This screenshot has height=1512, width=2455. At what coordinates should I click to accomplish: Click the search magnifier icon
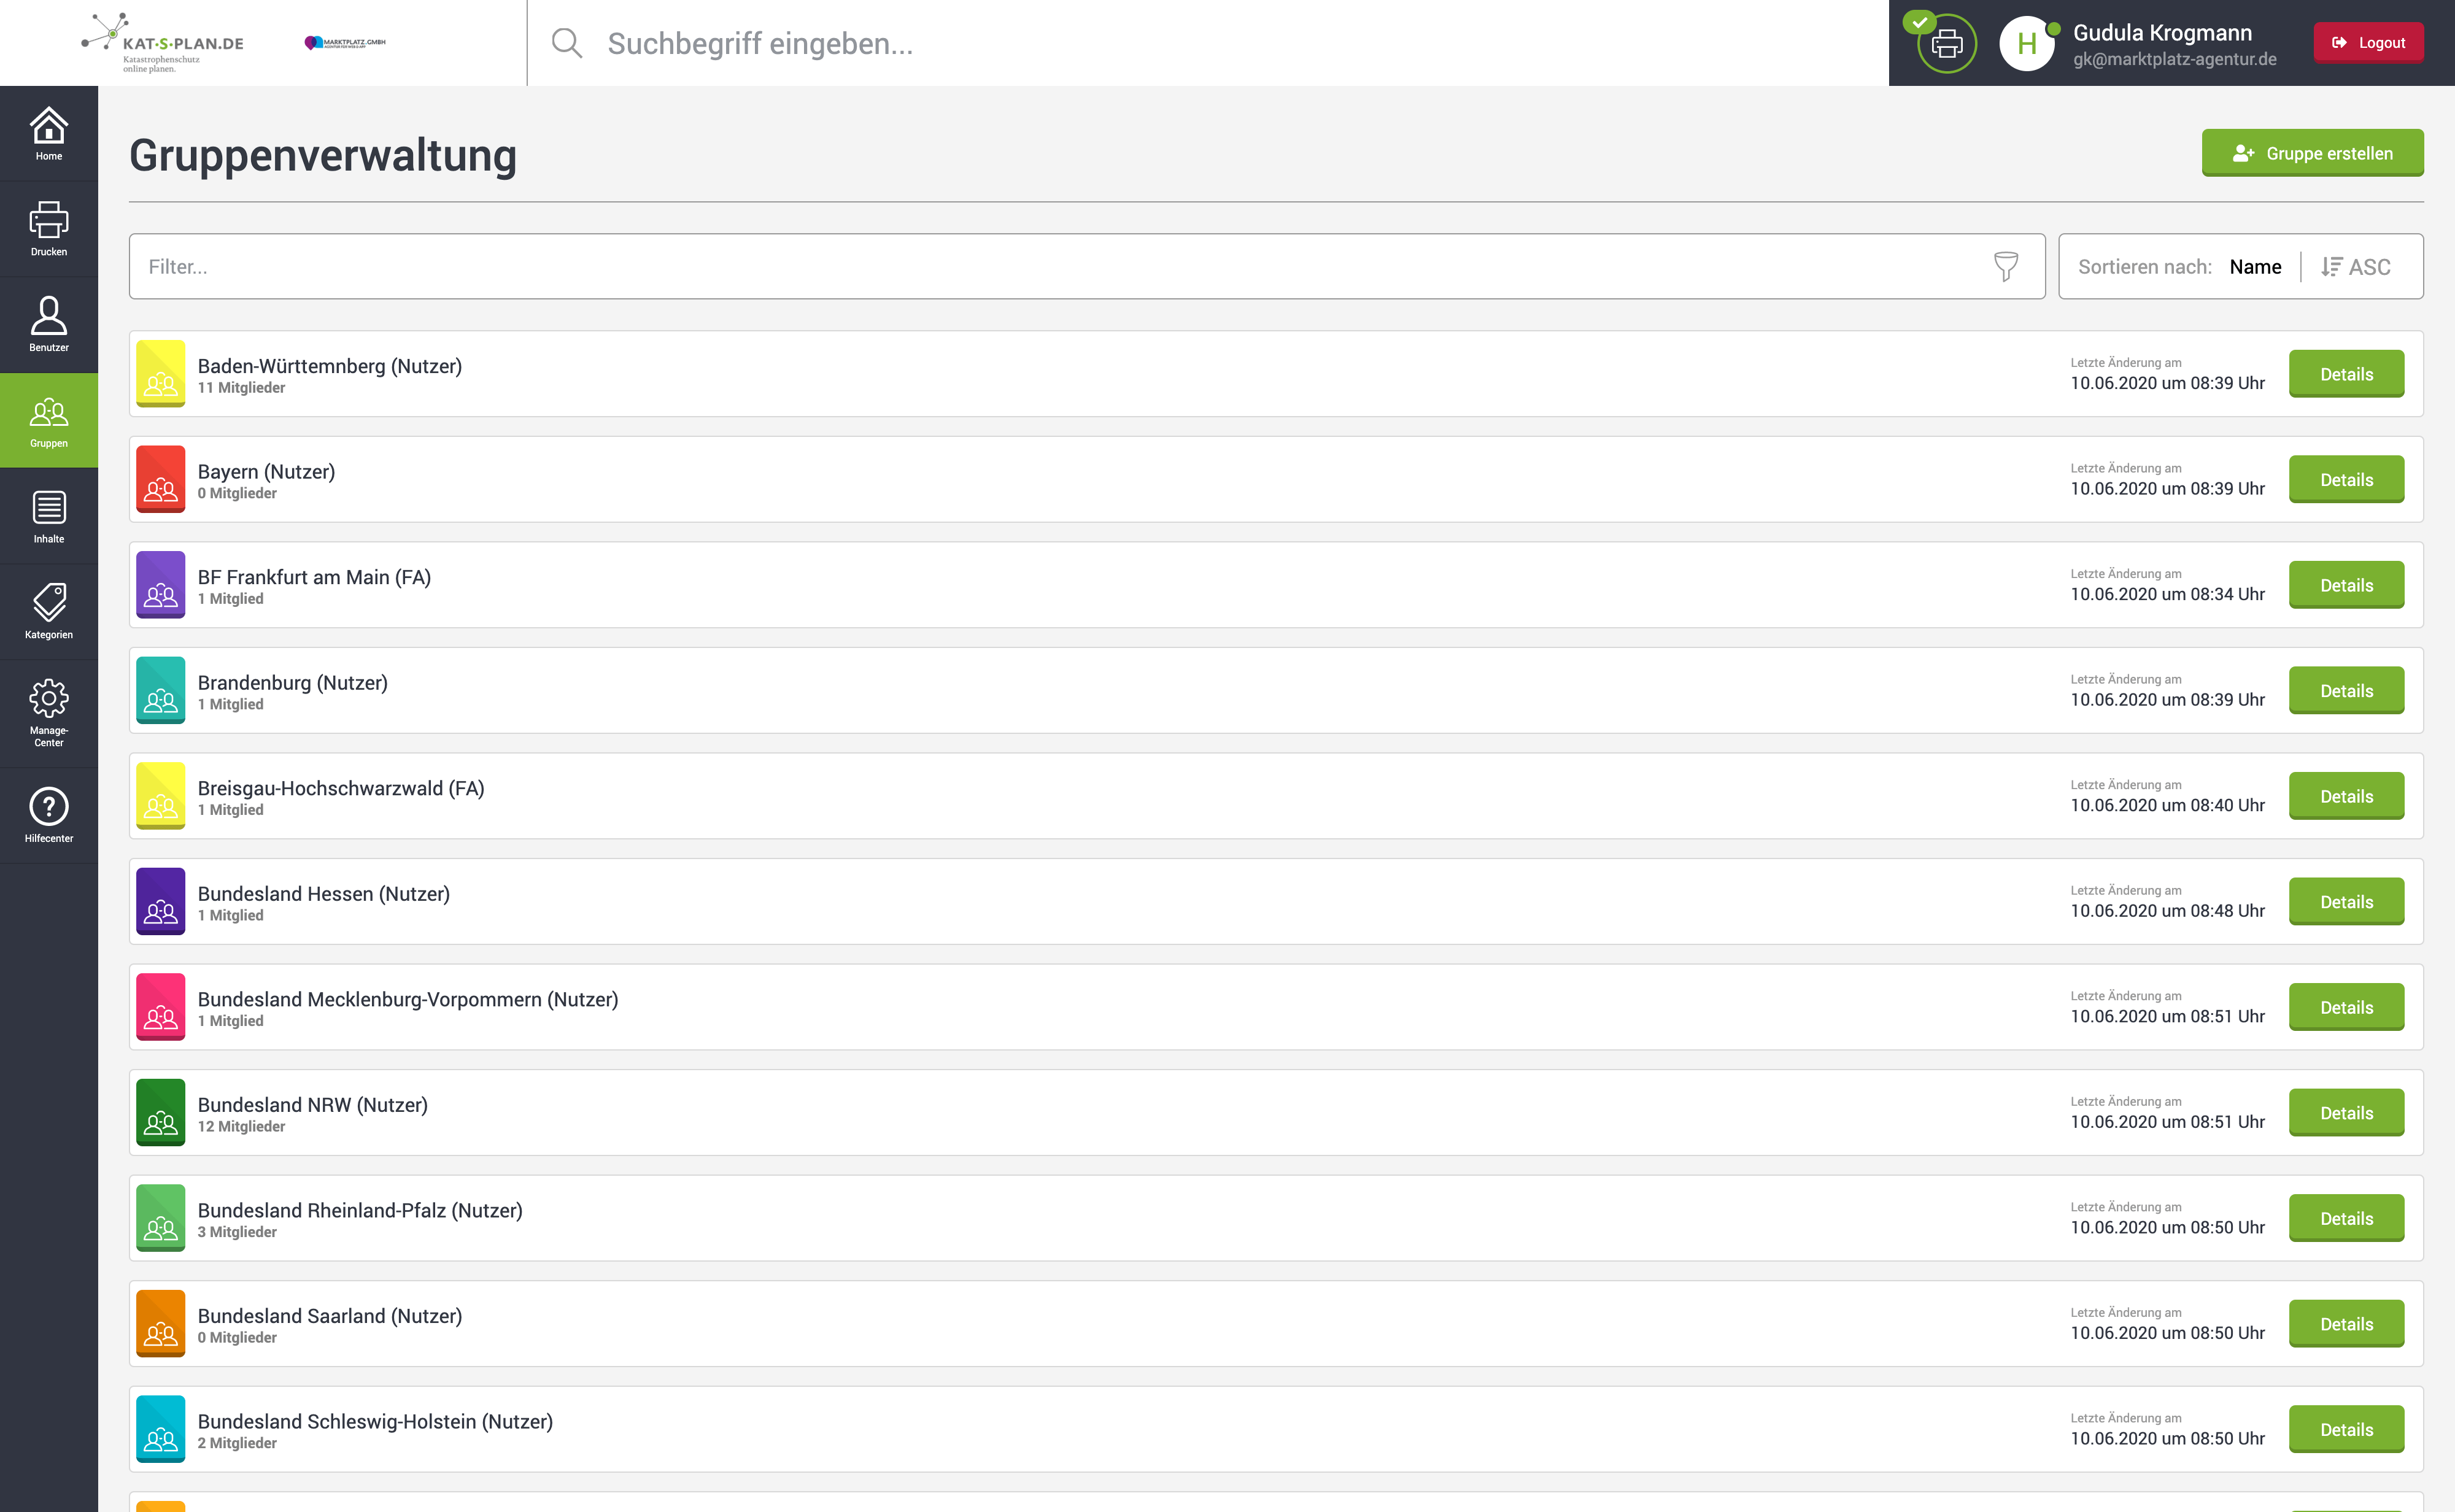[566, 43]
